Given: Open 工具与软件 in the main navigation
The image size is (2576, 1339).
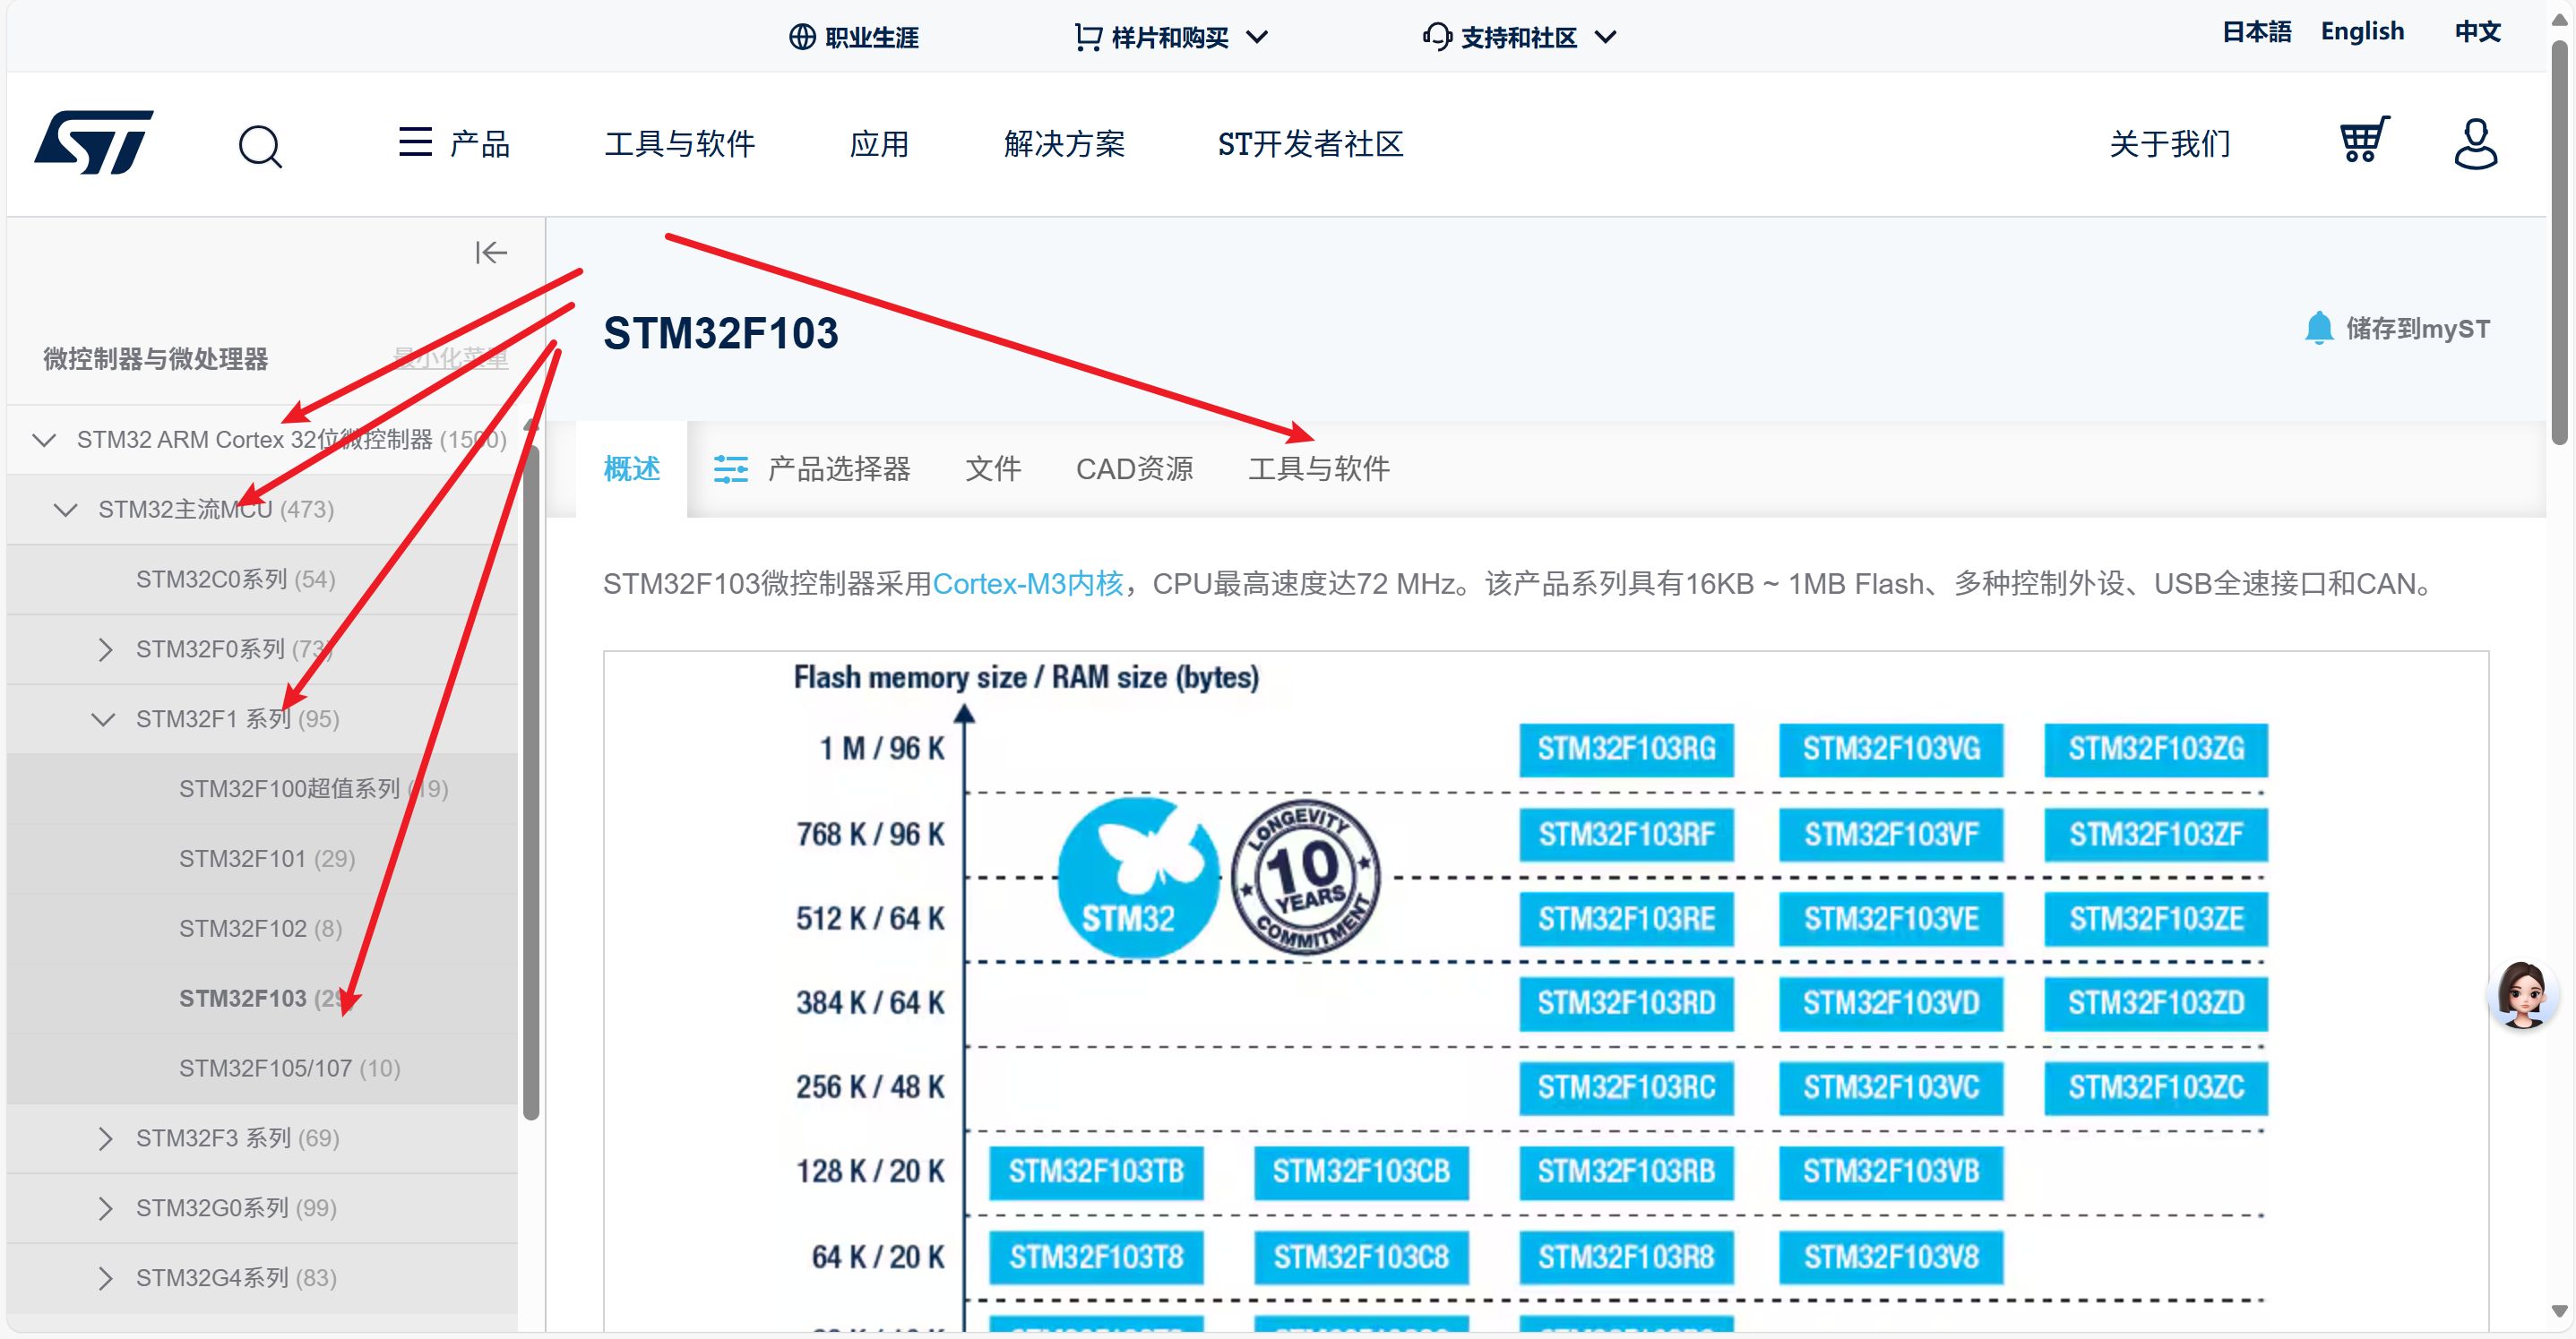Looking at the screenshot, I should [680, 144].
